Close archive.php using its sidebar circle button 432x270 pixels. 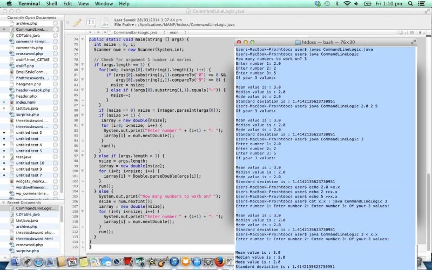[56, 23]
